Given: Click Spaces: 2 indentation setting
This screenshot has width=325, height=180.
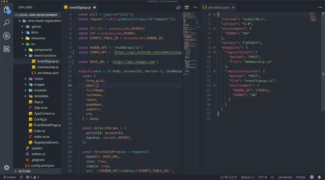Looking at the screenshot, I should point(248,177).
